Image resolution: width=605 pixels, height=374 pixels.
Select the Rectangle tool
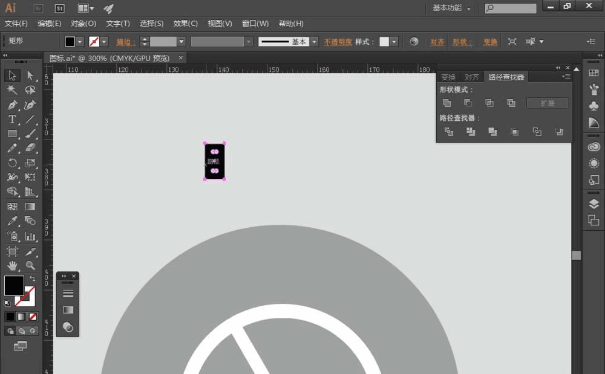pos(12,134)
